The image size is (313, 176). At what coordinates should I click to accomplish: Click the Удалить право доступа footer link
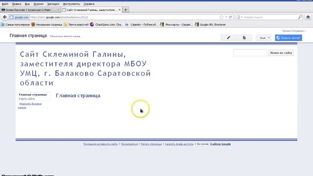point(179,144)
